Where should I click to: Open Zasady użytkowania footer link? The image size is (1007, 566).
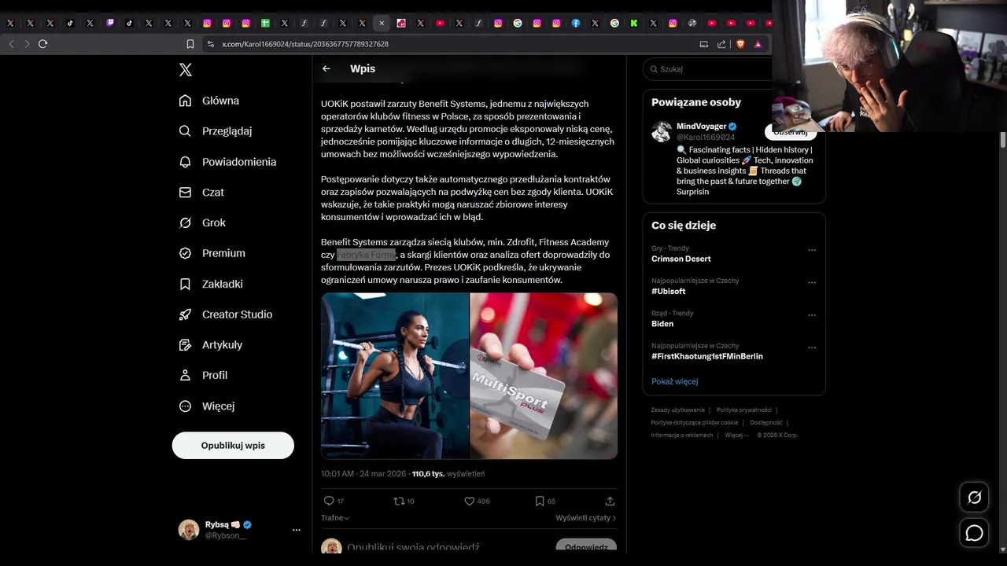click(677, 410)
